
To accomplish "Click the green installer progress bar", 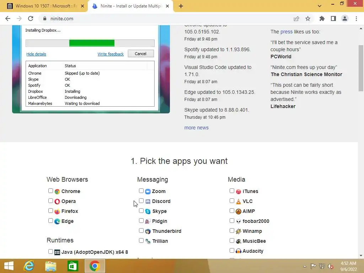I will pyautogui.click(x=92, y=43).
